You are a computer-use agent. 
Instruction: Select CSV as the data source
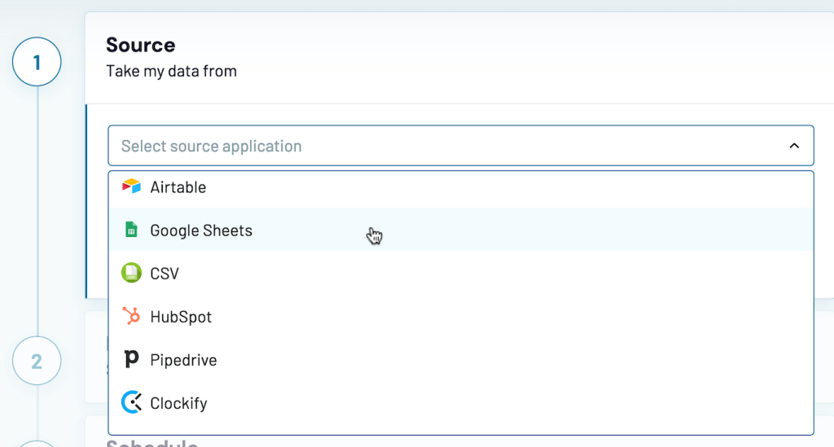pos(461,273)
